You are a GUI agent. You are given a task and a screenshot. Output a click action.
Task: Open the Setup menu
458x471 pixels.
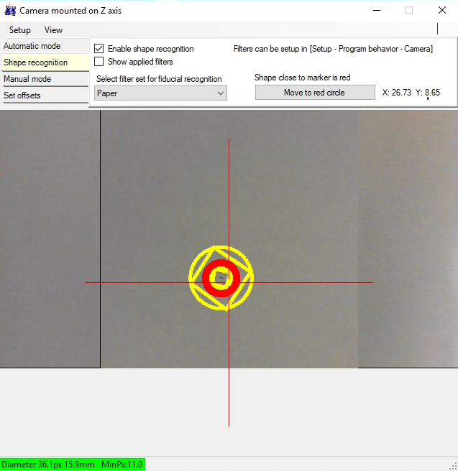click(20, 30)
